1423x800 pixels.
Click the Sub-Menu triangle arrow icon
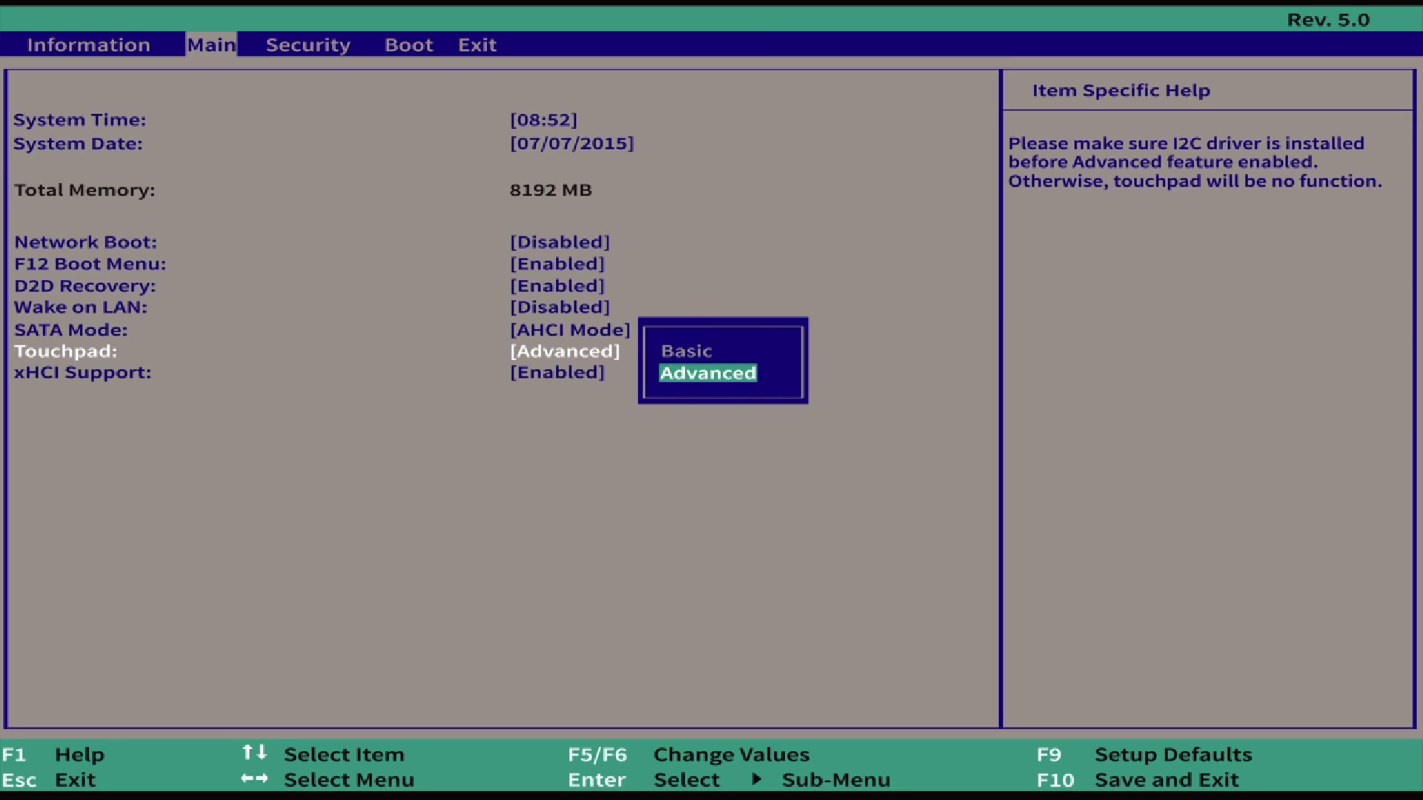tap(756, 779)
